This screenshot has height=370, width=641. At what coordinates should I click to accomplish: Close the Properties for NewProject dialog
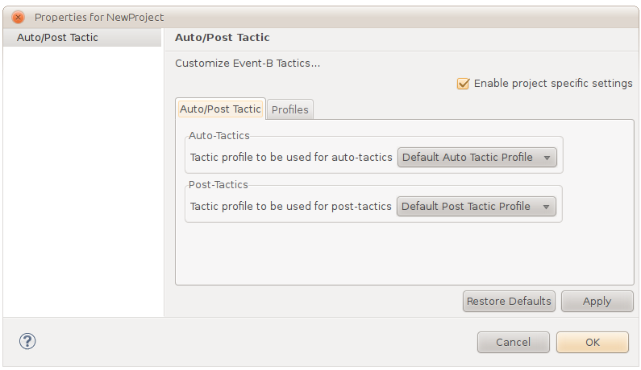tap(18, 17)
